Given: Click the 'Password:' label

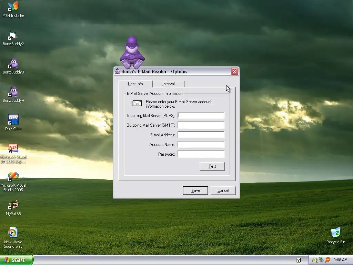Looking at the screenshot, I should [x=167, y=154].
